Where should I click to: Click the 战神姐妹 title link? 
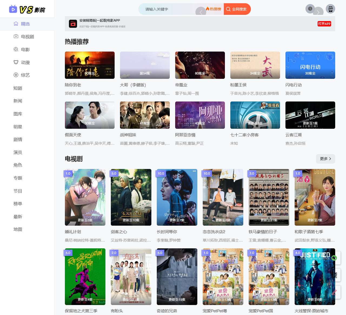coord(128,135)
